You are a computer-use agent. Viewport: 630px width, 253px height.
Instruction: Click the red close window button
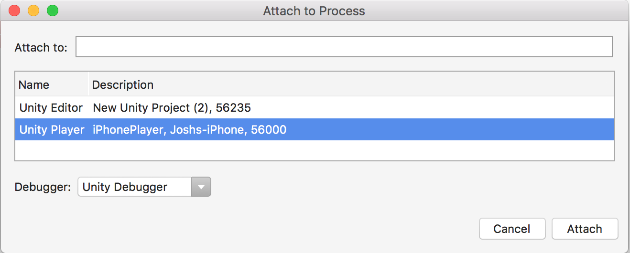(x=15, y=11)
